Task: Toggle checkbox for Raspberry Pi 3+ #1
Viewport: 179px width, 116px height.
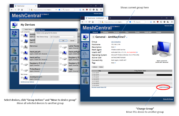Action: click(x=22, y=64)
